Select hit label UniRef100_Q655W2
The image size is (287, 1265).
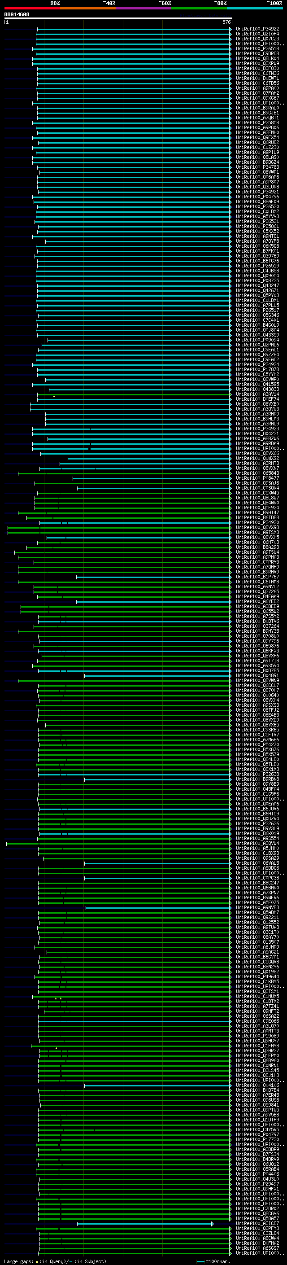tap(257, 611)
